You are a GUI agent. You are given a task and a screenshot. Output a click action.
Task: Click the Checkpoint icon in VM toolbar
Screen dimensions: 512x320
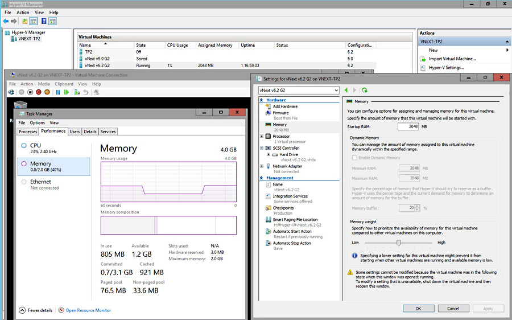[77, 92]
